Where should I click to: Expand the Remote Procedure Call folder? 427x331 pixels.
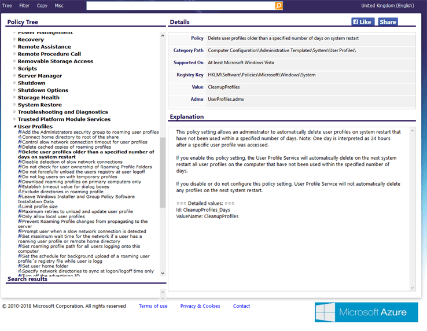click(14, 54)
